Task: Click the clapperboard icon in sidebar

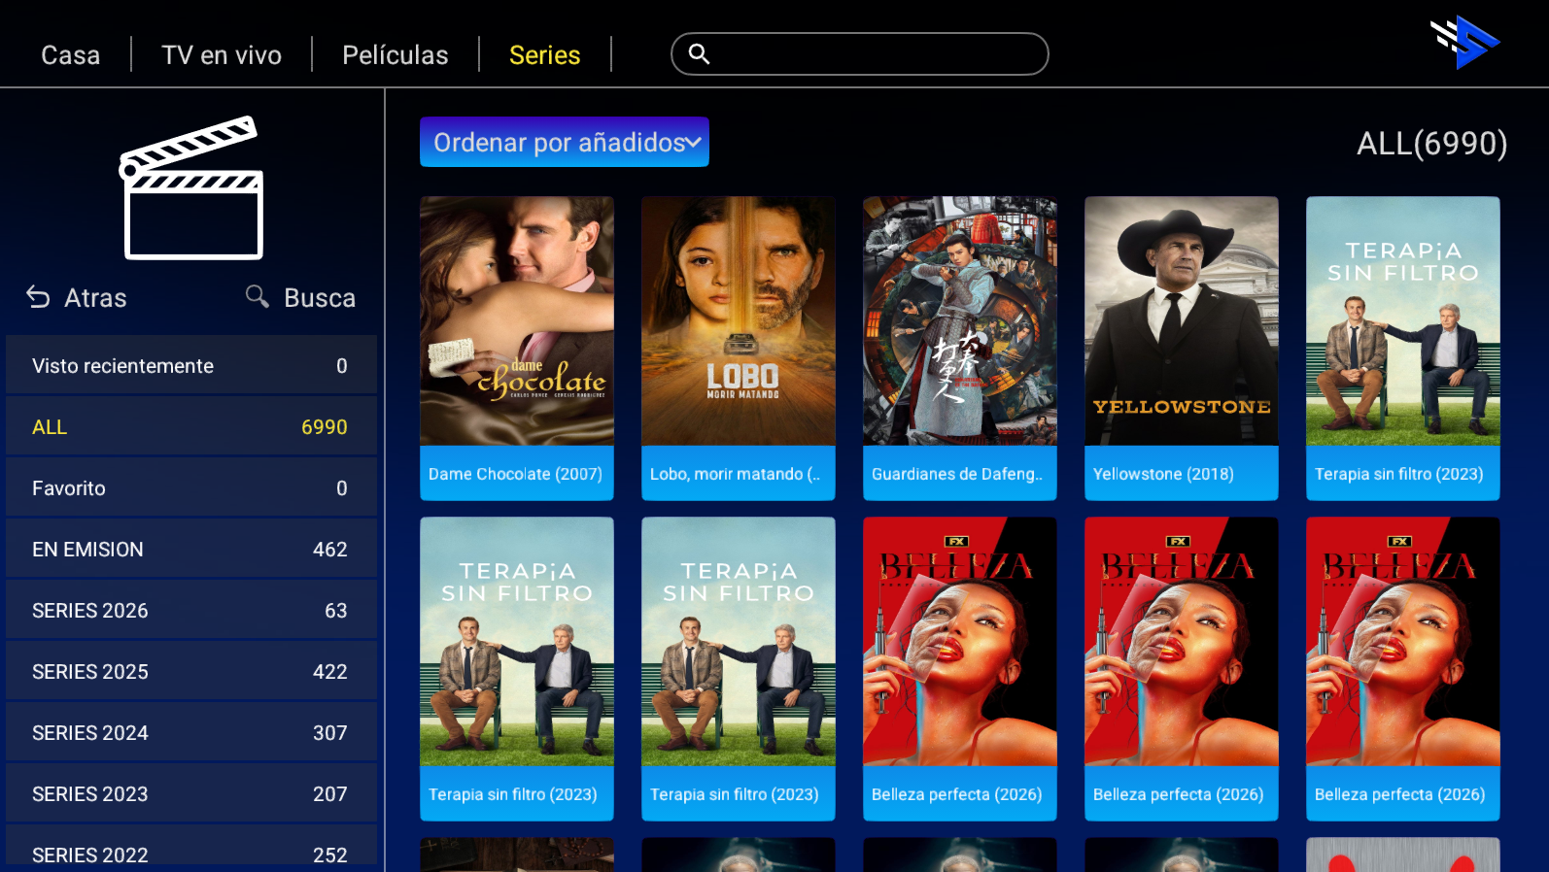Action: 192,188
